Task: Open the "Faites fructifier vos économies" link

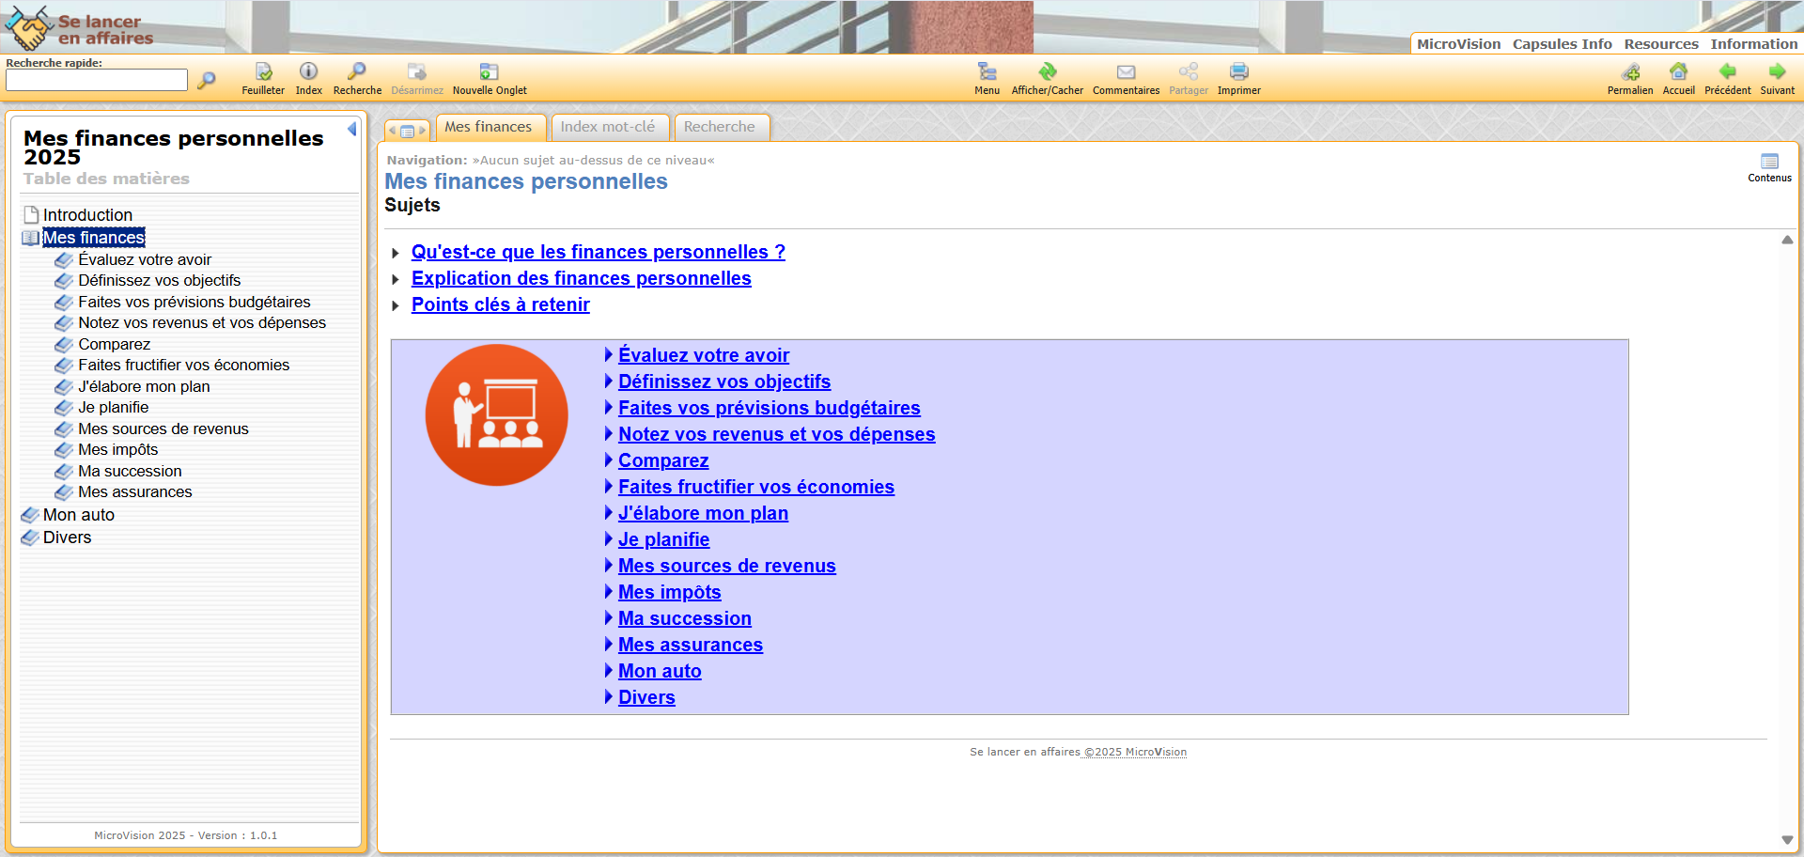Action: point(755,487)
